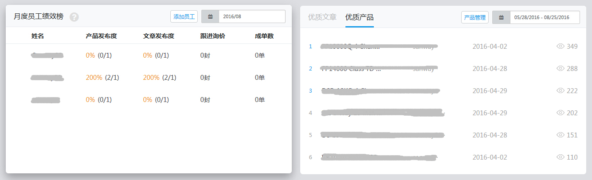The height and width of the screenshot is (180, 592).
Task: Click the help question mark icon beside 月度员工绩效榜
Action: point(74,17)
